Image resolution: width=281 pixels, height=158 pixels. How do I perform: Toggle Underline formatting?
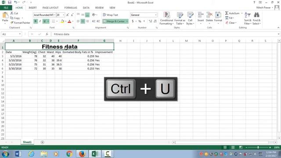click(44, 22)
